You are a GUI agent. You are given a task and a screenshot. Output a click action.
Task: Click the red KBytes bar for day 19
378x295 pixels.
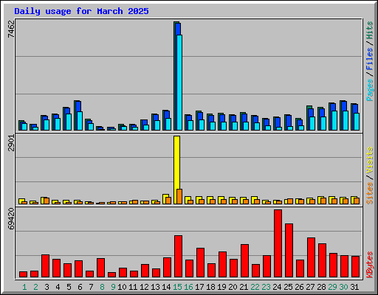click(x=222, y=265)
